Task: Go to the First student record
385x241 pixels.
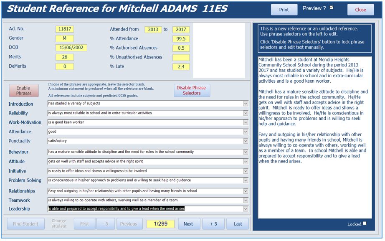Action: point(84,224)
